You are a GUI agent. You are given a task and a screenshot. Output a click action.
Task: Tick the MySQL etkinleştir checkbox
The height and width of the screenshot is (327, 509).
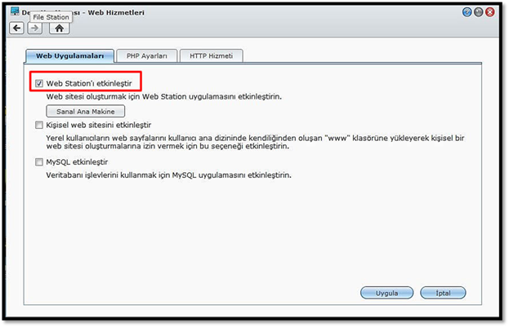40,162
